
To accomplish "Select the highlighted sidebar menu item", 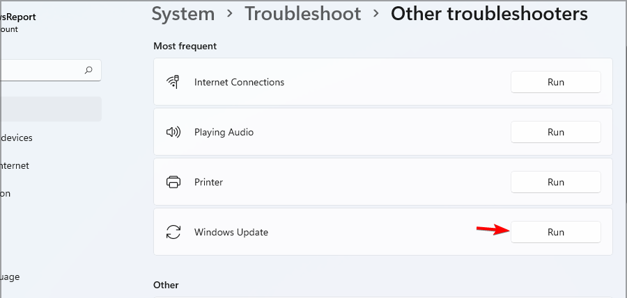I will click(50, 109).
